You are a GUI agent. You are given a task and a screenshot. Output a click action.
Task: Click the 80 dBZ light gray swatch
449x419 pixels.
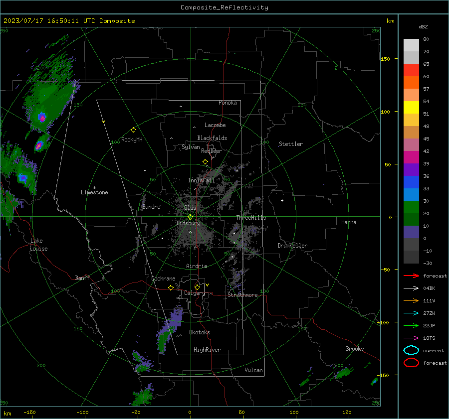(411, 45)
